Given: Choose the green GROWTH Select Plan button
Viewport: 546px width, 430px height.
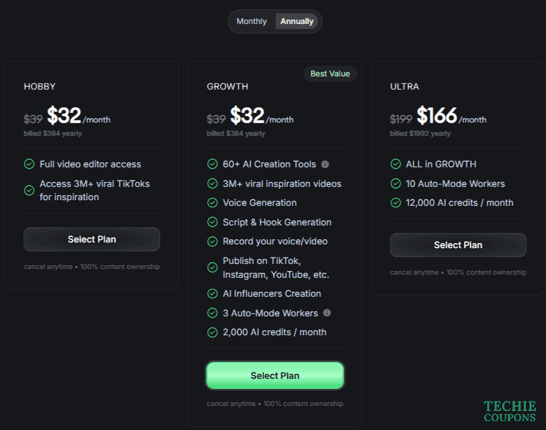Looking at the screenshot, I should [x=275, y=376].
